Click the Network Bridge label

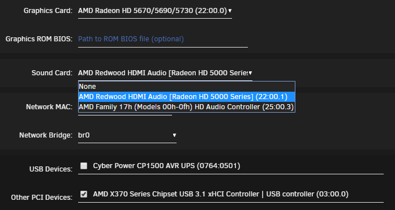click(46, 135)
